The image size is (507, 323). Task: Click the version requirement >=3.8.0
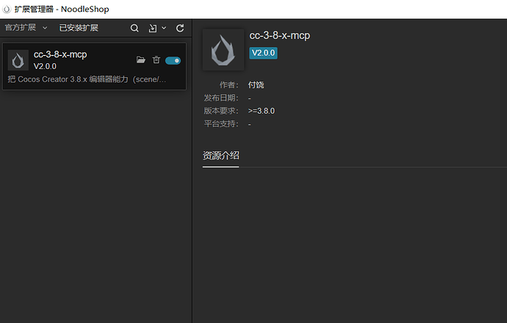262,111
